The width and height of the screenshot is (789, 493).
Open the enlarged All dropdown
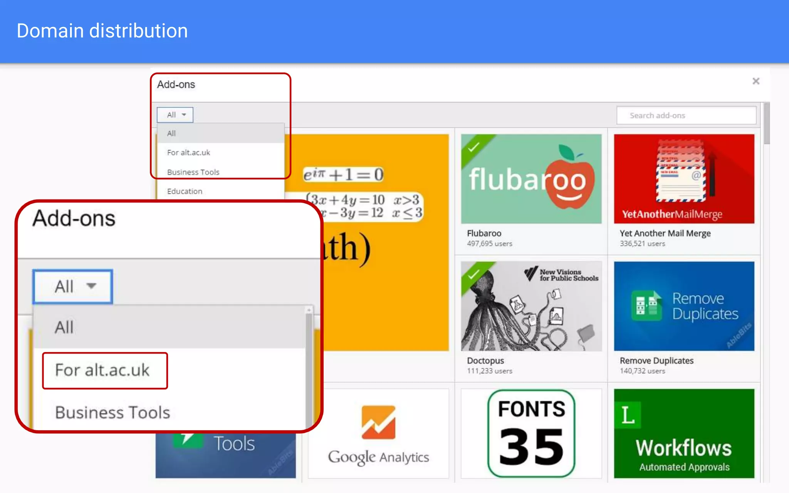[x=73, y=287]
